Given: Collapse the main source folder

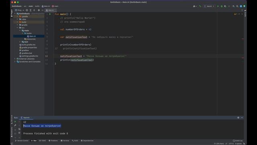Looking at the screenshot, I should click(20, 31).
